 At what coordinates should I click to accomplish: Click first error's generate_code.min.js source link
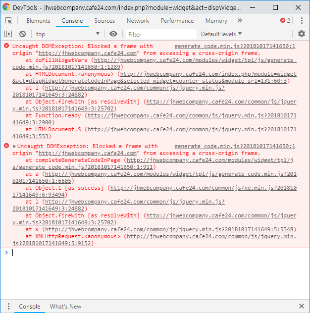click(235, 47)
